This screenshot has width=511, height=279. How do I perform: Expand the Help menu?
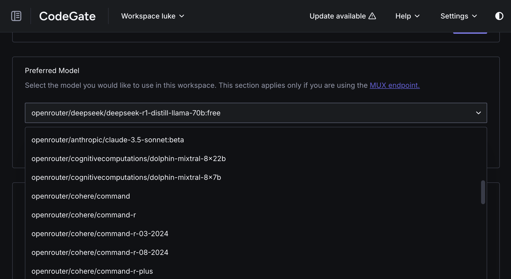click(x=407, y=16)
